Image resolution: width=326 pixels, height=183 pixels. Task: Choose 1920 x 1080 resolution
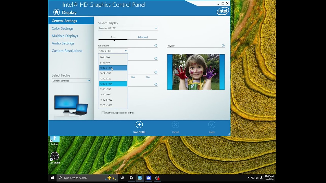coord(113,105)
